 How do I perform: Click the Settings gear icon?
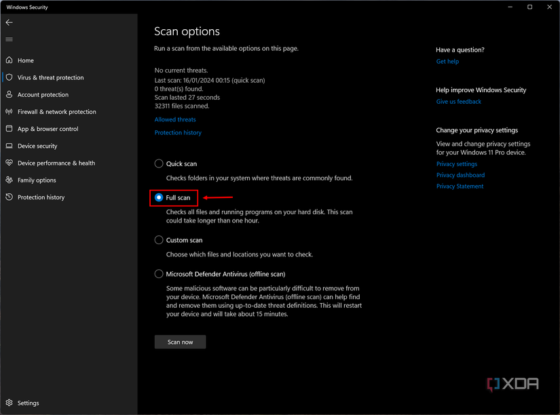[10, 403]
